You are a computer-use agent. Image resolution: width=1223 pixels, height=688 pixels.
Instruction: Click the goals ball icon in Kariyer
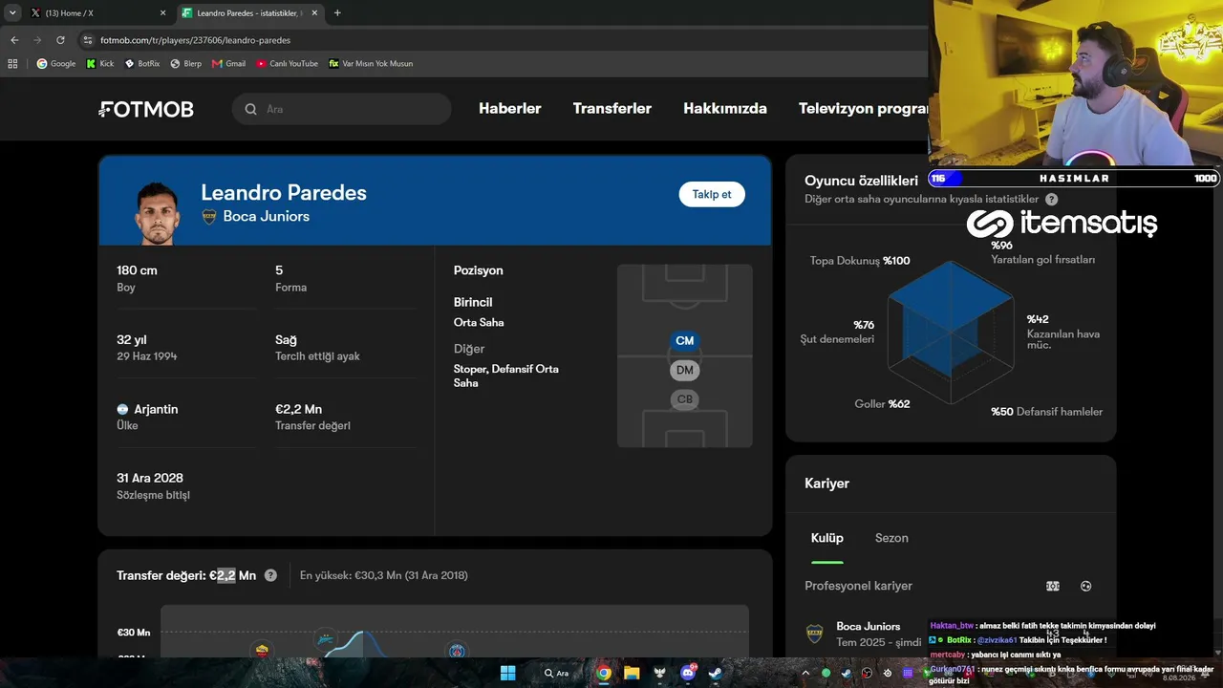pyautogui.click(x=1085, y=586)
